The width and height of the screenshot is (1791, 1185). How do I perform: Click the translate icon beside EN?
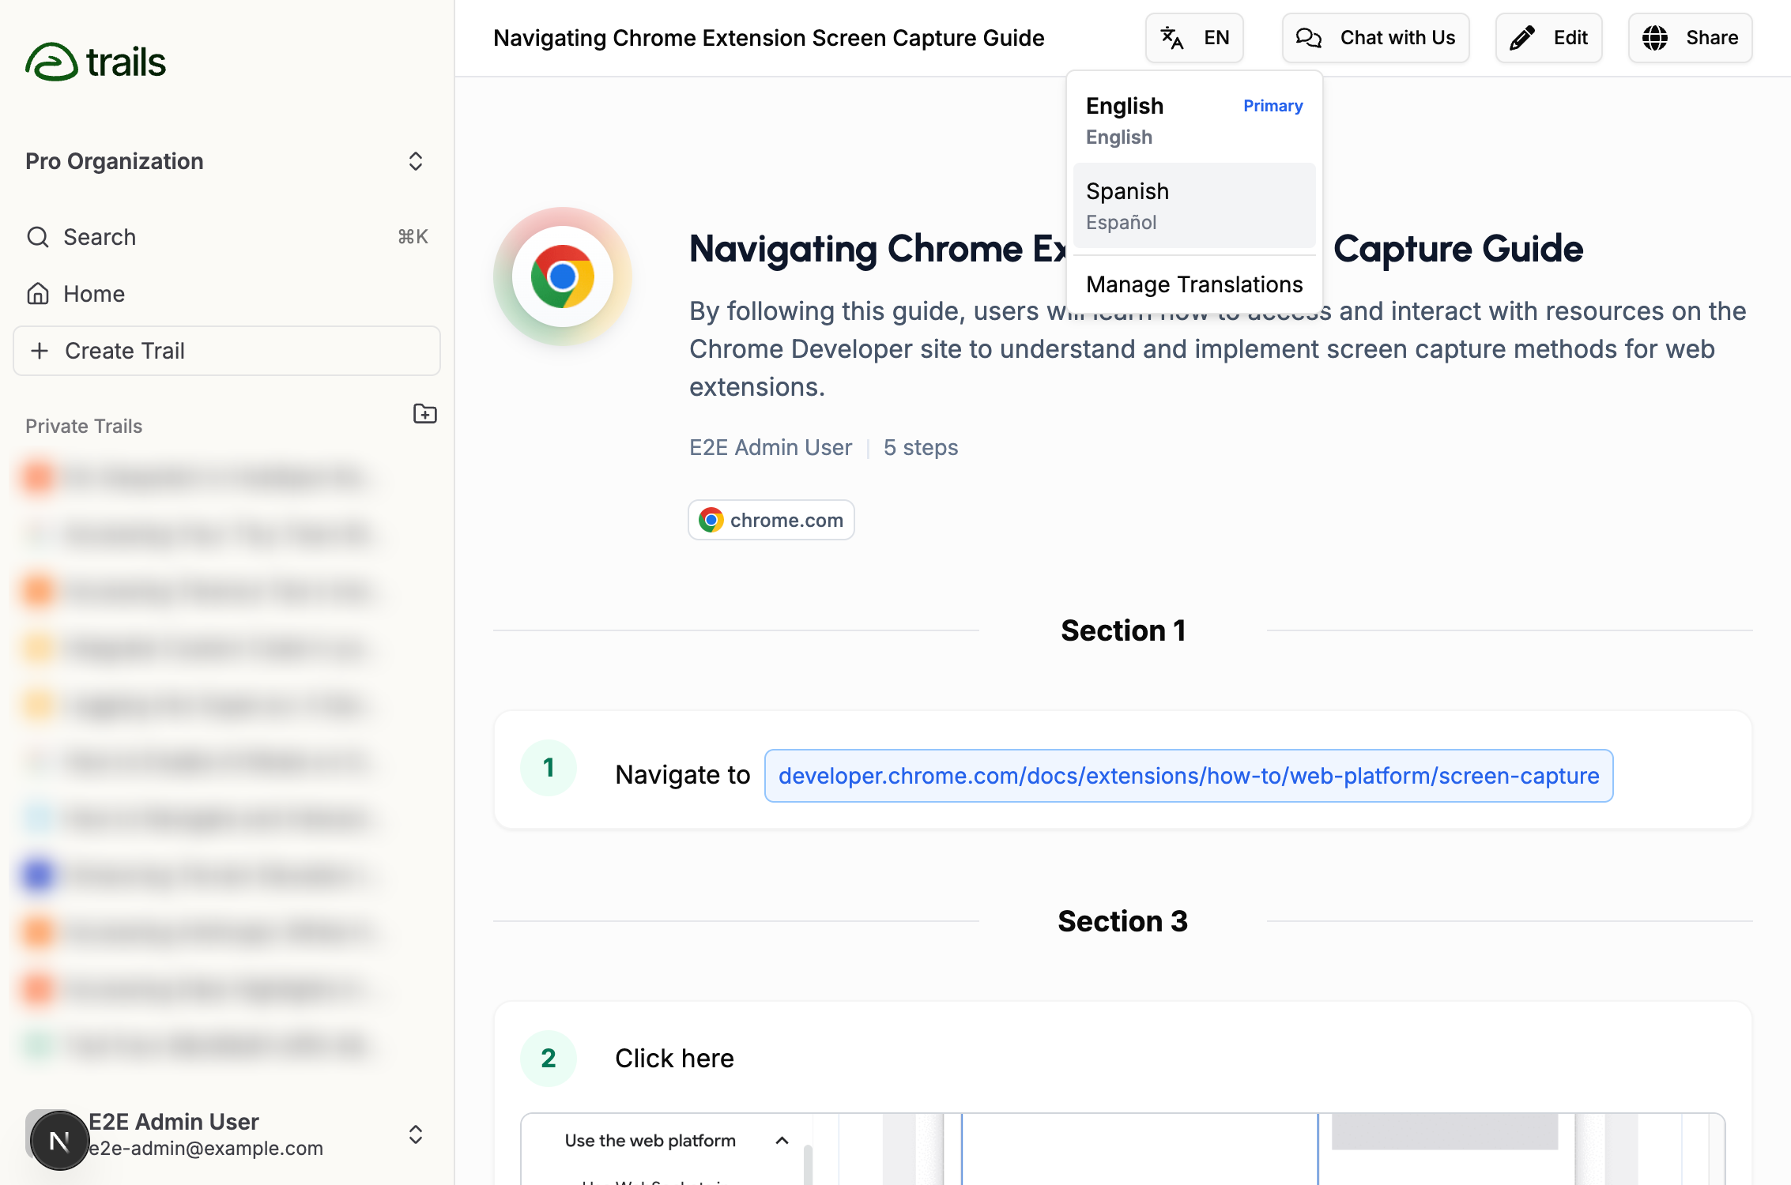click(1171, 38)
